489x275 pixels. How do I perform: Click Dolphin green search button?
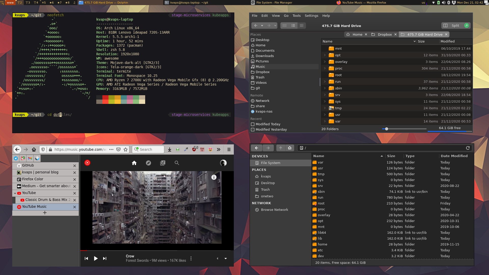pyautogui.click(x=467, y=25)
